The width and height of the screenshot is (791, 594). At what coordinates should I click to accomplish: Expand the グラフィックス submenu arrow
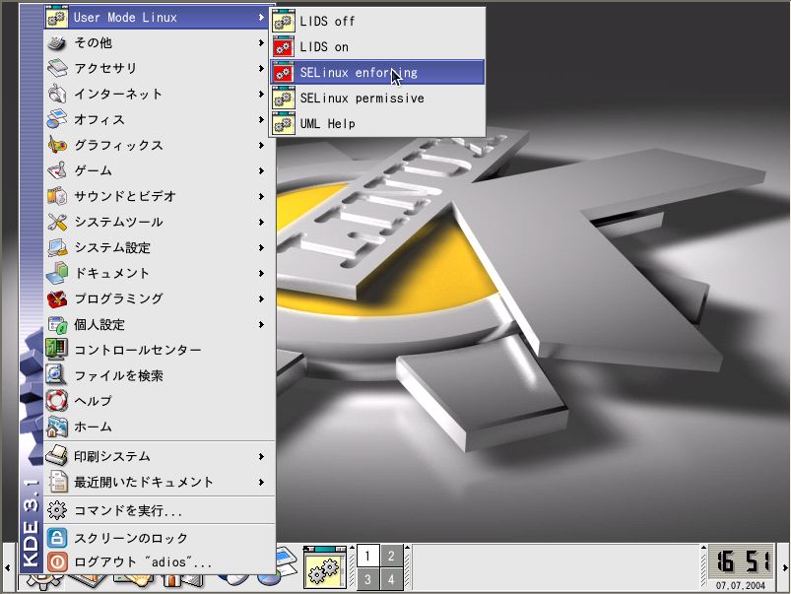pyautogui.click(x=261, y=146)
